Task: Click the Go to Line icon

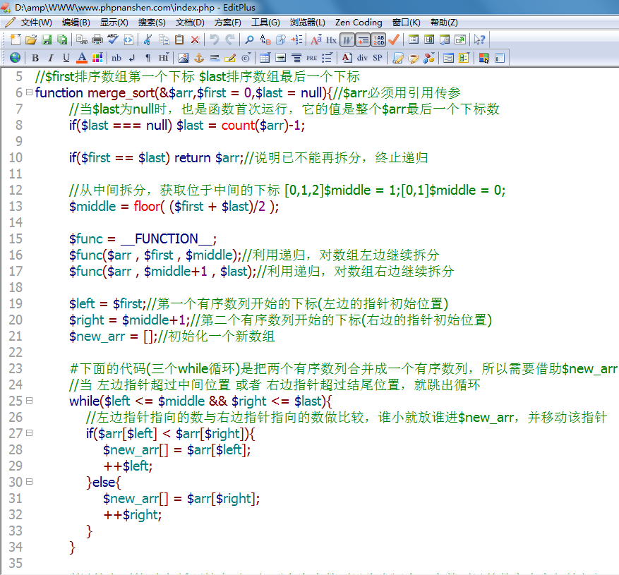Action: point(296,40)
